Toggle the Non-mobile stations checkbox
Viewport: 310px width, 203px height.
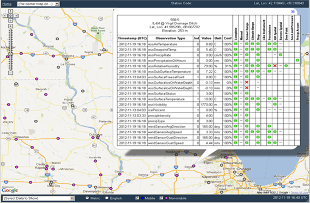[x=162, y=198]
